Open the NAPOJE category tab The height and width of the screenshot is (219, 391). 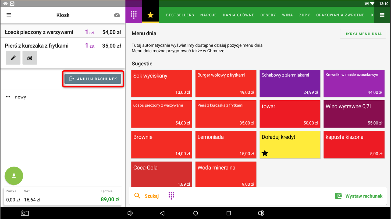pyautogui.click(x=208, y=15)
